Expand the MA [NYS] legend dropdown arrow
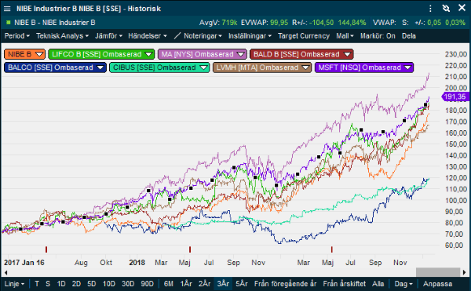 tap(241, 54)
